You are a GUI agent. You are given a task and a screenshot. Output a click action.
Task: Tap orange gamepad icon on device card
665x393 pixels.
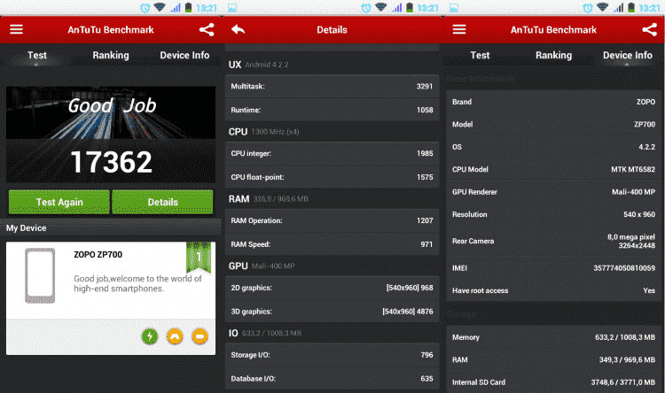coord(175,336)
